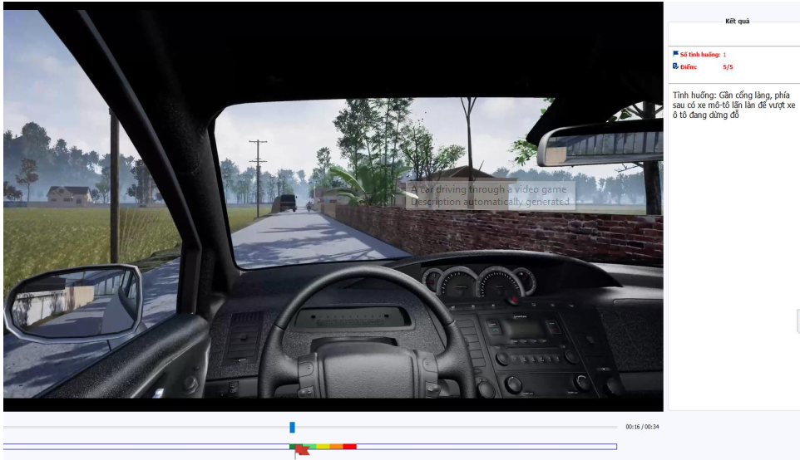
Task: Click the blue flag icon beside Số tình huống
Action: 675,54
